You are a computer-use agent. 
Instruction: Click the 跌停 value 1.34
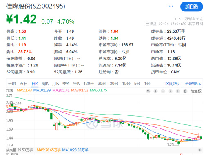click(x=115, y=38)
